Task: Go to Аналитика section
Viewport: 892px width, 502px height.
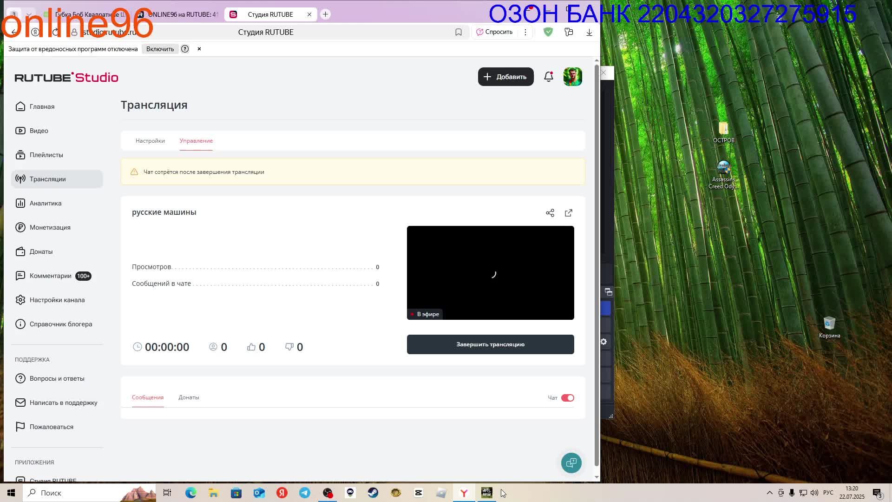Action: point(45,203)
